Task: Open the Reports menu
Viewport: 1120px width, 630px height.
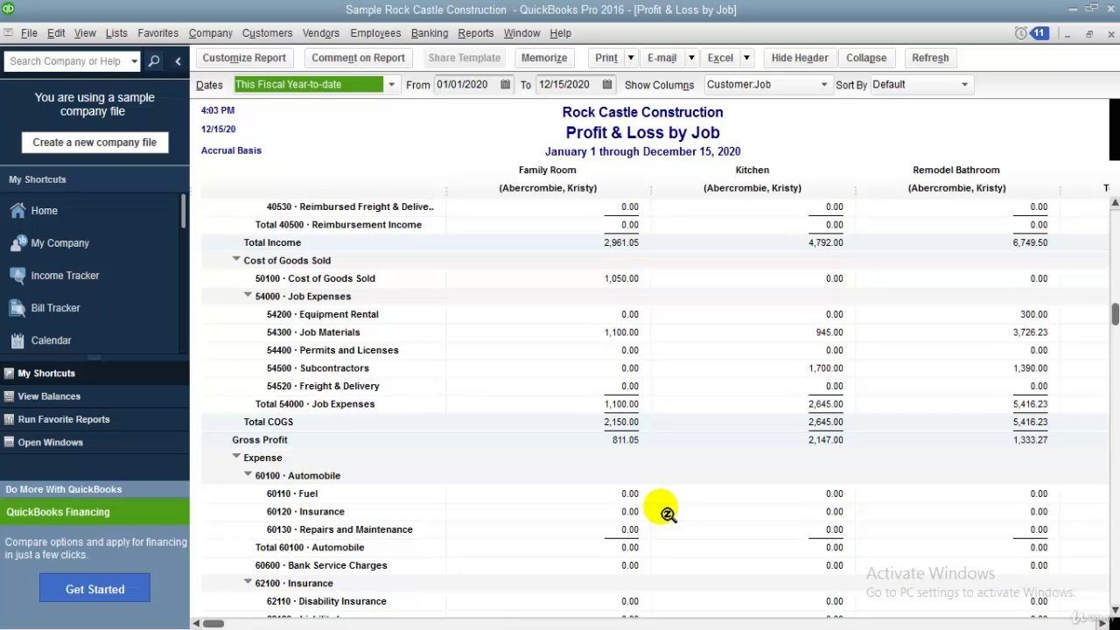Action: [x=476, y=33]
